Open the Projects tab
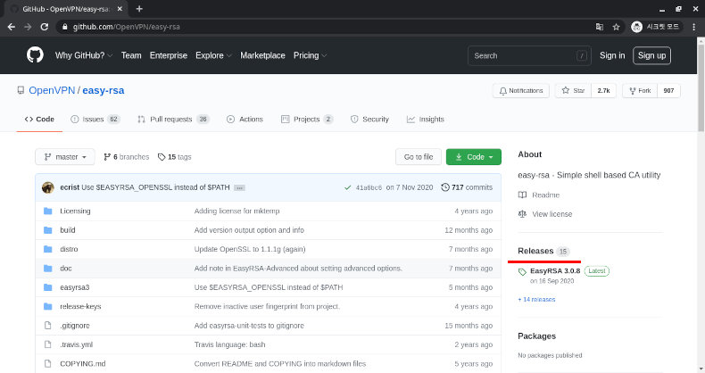Image resolution: width=705 pixels, height=373 pixels. point(307,119)
